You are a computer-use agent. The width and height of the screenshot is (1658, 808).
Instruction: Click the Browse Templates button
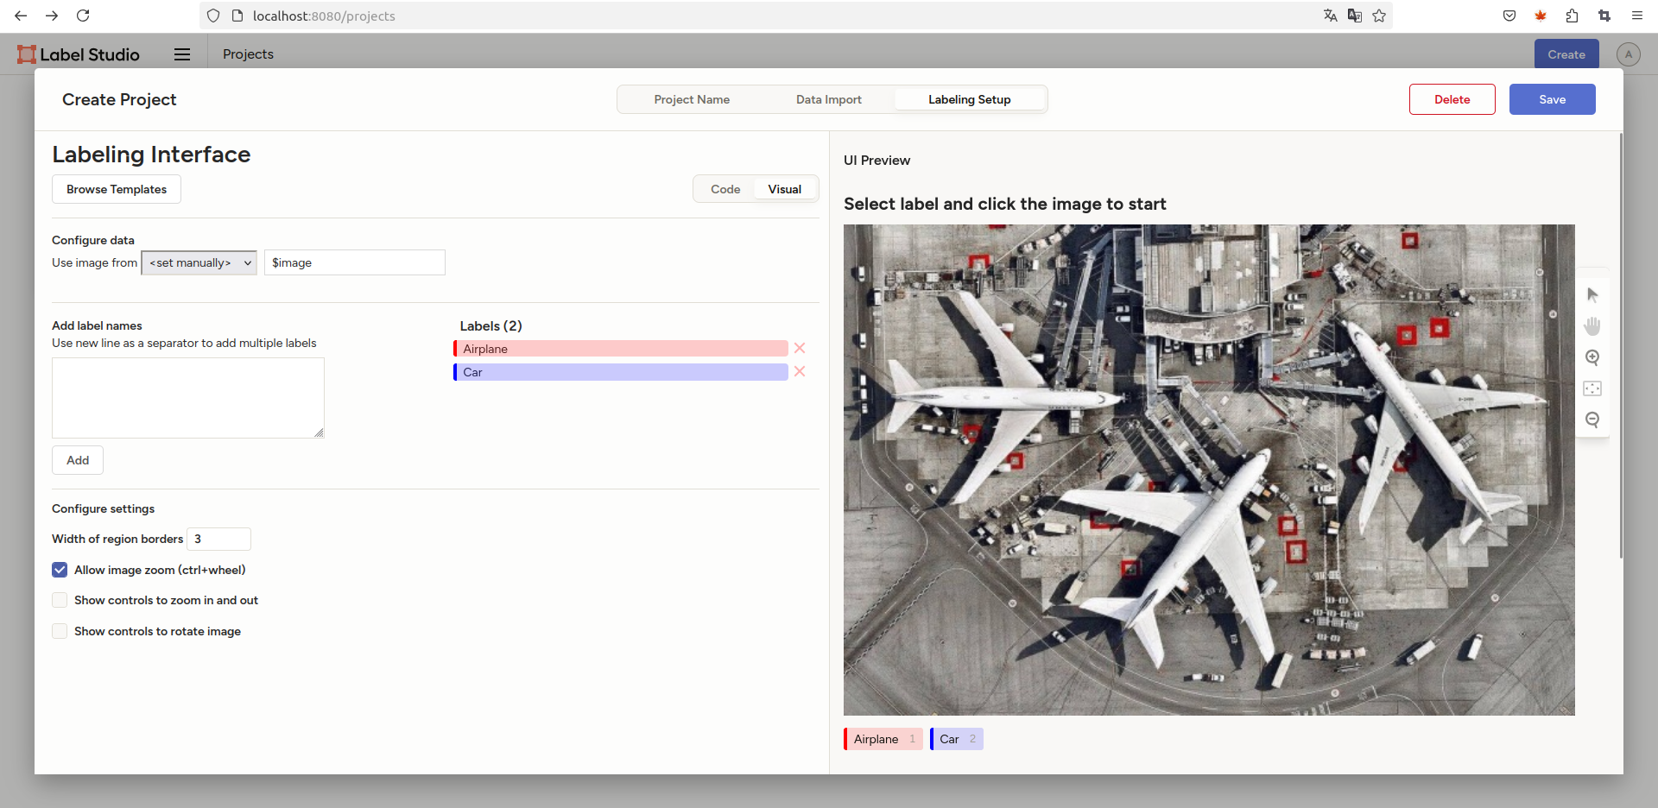pyautogui.click(x=117, y=189)
